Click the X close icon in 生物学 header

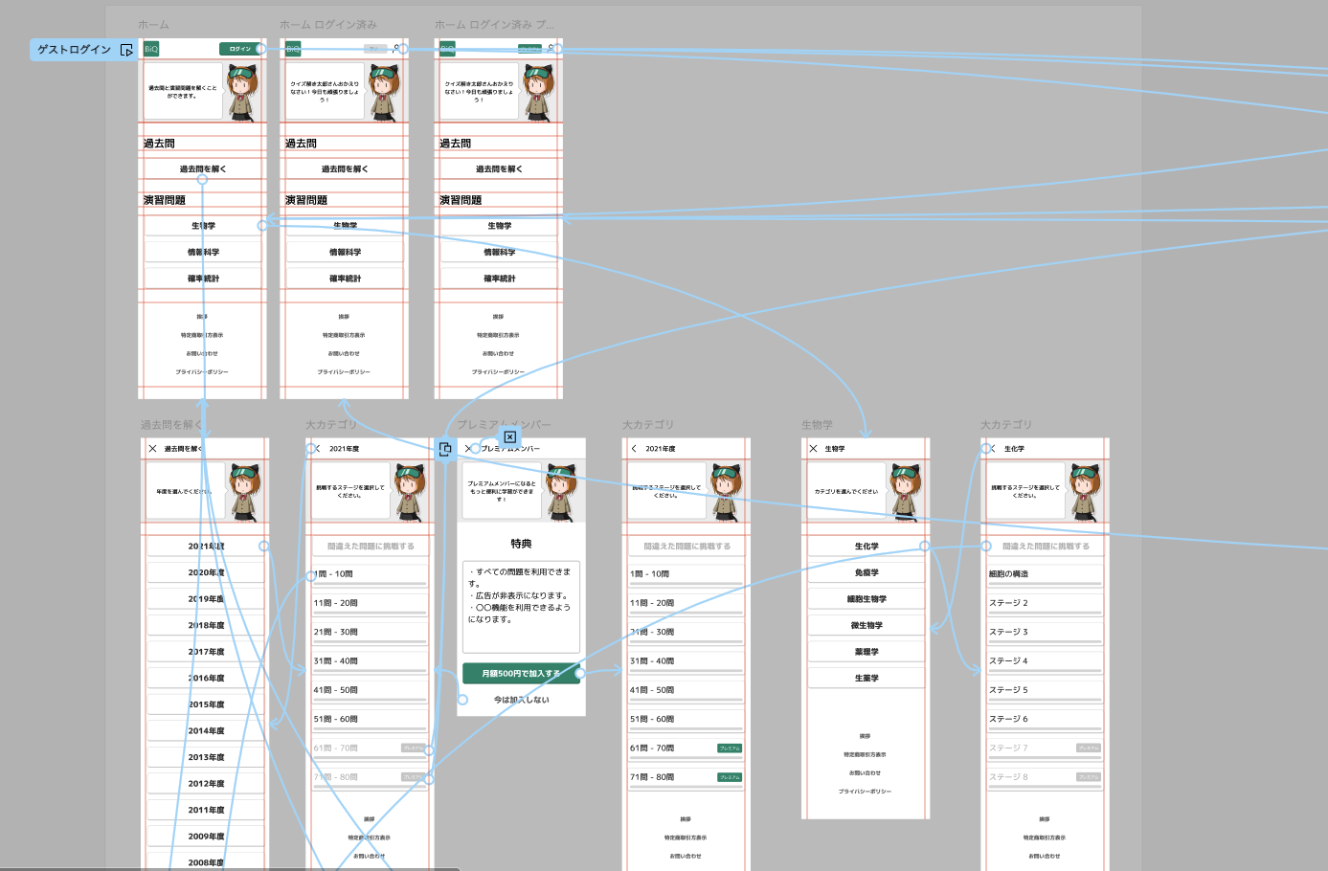pos(813,448)
